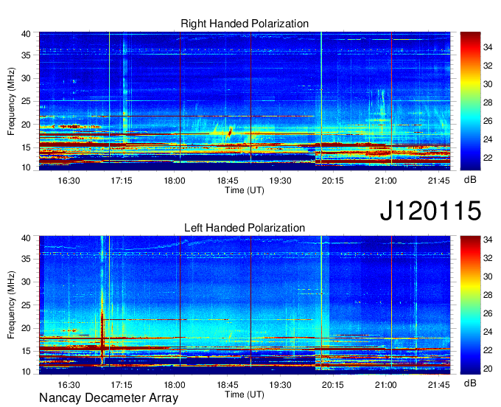The width and height of the screenshot is (501, 407).
Task: Click the "25" frequency tick of Right Handed plot
Action: (26, 102)
